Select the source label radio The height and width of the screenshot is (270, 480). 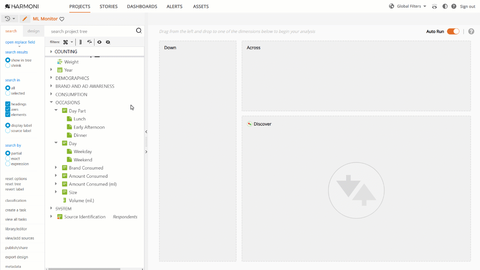[x=7, y=130]
